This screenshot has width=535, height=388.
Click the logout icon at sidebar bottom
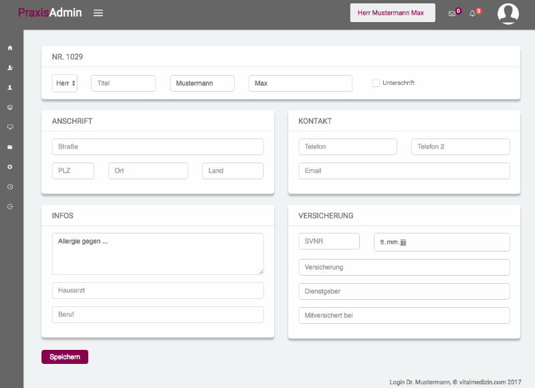(10, 207)
